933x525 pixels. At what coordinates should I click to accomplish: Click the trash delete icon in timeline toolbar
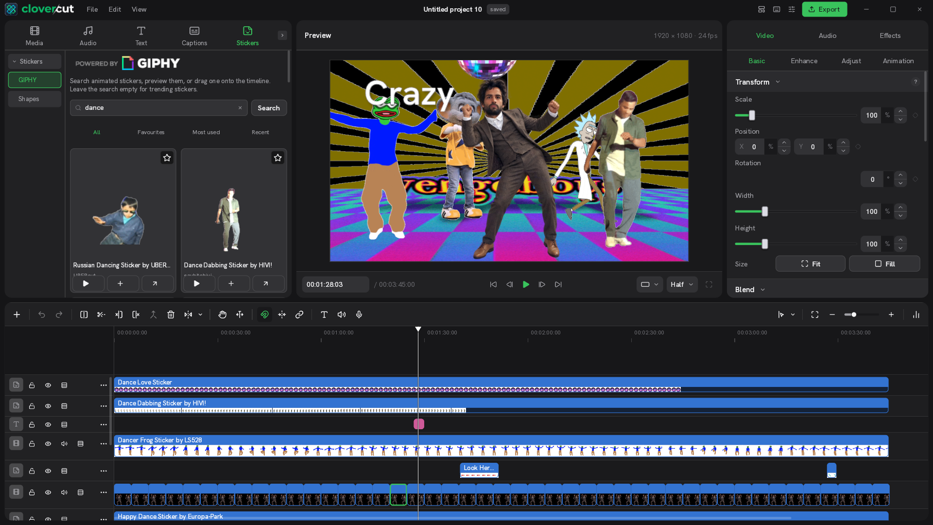(x=171, y=315)
